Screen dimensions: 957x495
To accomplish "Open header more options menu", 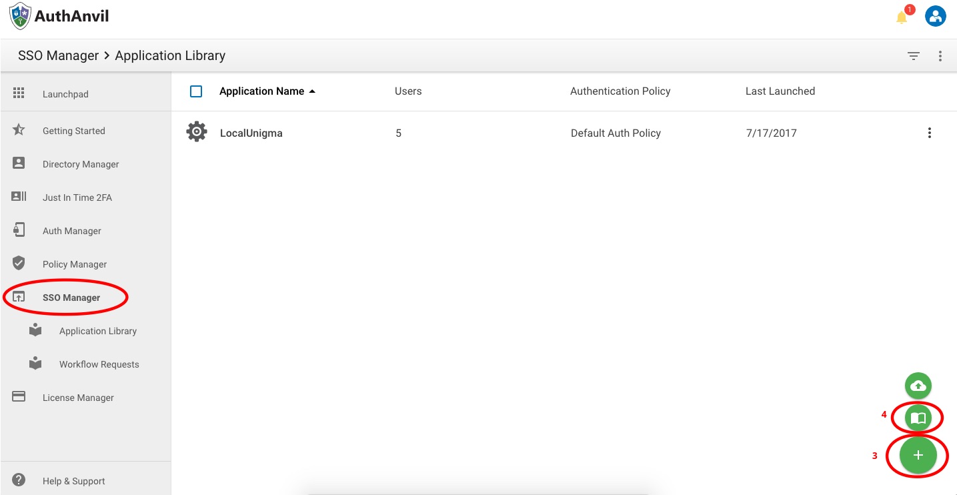I will 940,56.
